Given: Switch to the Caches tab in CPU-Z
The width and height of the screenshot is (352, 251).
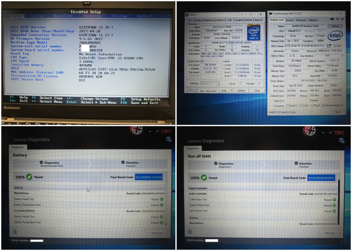Looking at the screenshot, I should [198, 20].
